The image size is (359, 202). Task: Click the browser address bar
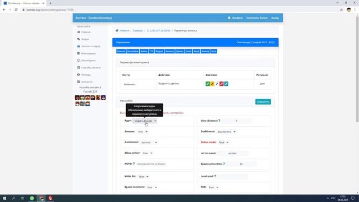pyautogui.click(x=178, y=10)
